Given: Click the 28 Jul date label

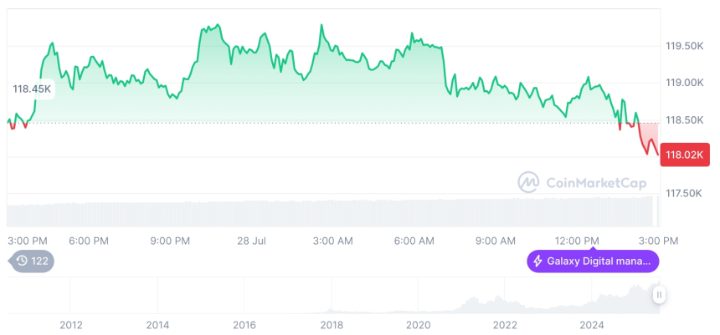Looking at the screenshot, I should [251, 241].
